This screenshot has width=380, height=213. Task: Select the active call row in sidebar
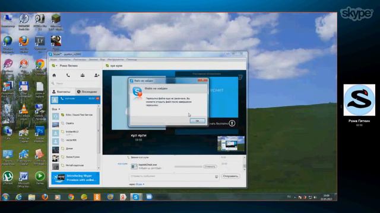[75, 100]
